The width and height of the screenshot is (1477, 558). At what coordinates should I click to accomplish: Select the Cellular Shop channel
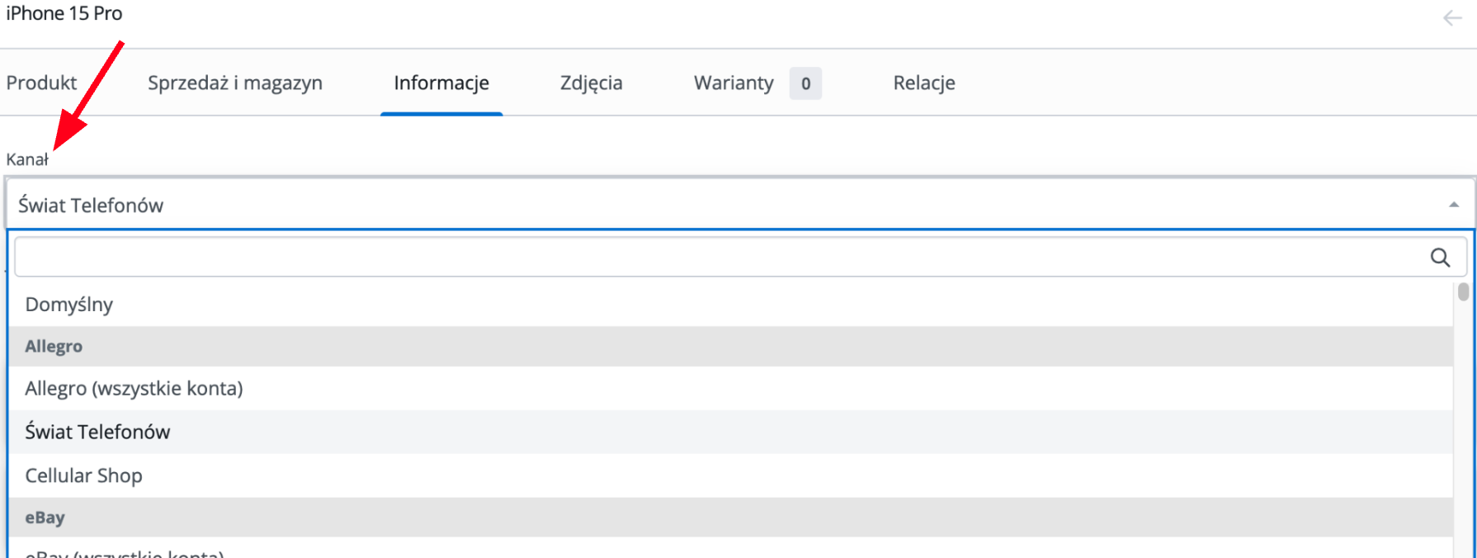pos(730,475)
